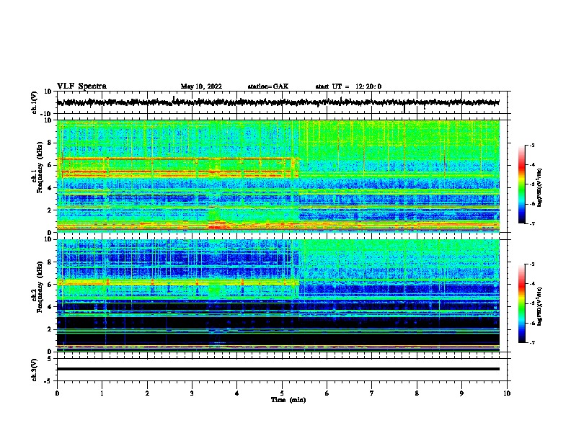Click the "Time (min)" axis title
Screen dimensions: 571x441
[x=288, y=400]
